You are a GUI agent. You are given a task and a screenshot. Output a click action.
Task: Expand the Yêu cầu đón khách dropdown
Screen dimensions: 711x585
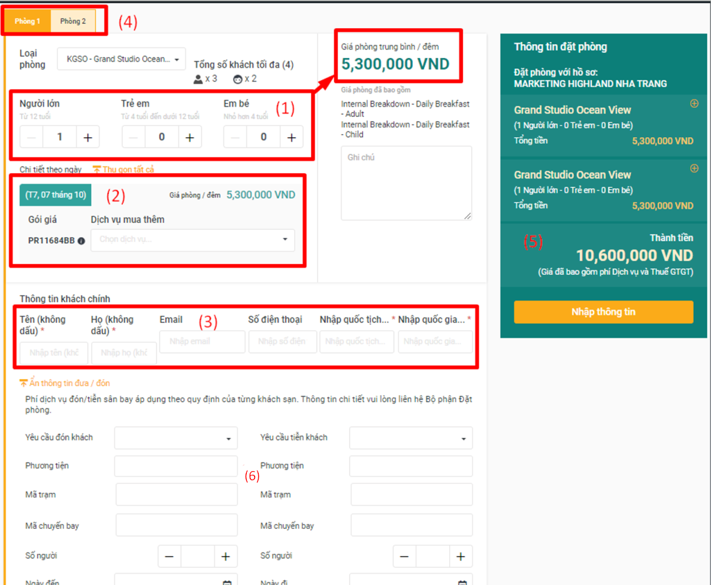click(x=176, y=438)
